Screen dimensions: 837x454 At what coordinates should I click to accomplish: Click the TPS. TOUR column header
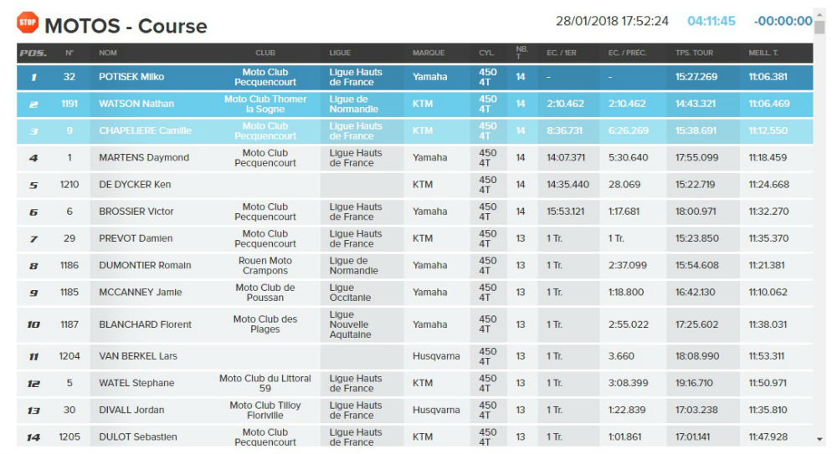tap(694, 54)
